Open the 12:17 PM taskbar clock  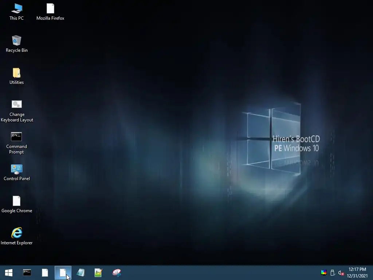tap(357, 273)
